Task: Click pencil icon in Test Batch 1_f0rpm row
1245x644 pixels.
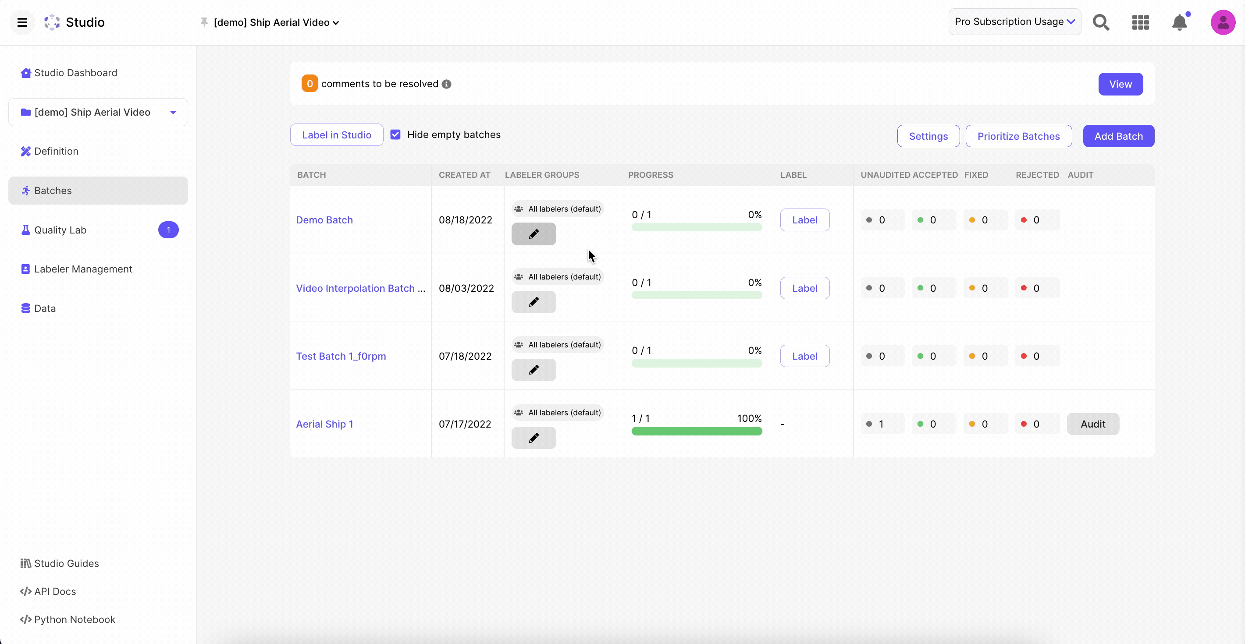Action: click(x=534, y=370)
